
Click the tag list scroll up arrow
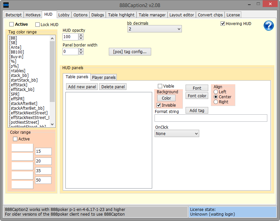tap(52, 38)
